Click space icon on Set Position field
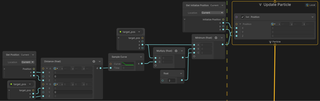 click(273, 24)
